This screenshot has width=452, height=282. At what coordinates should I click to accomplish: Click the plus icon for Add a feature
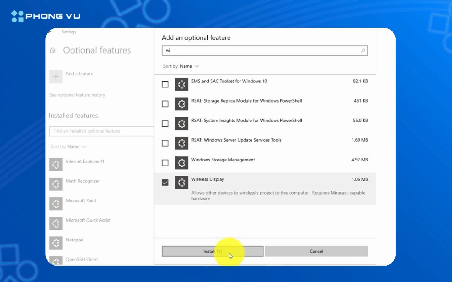tap(56, 77)
